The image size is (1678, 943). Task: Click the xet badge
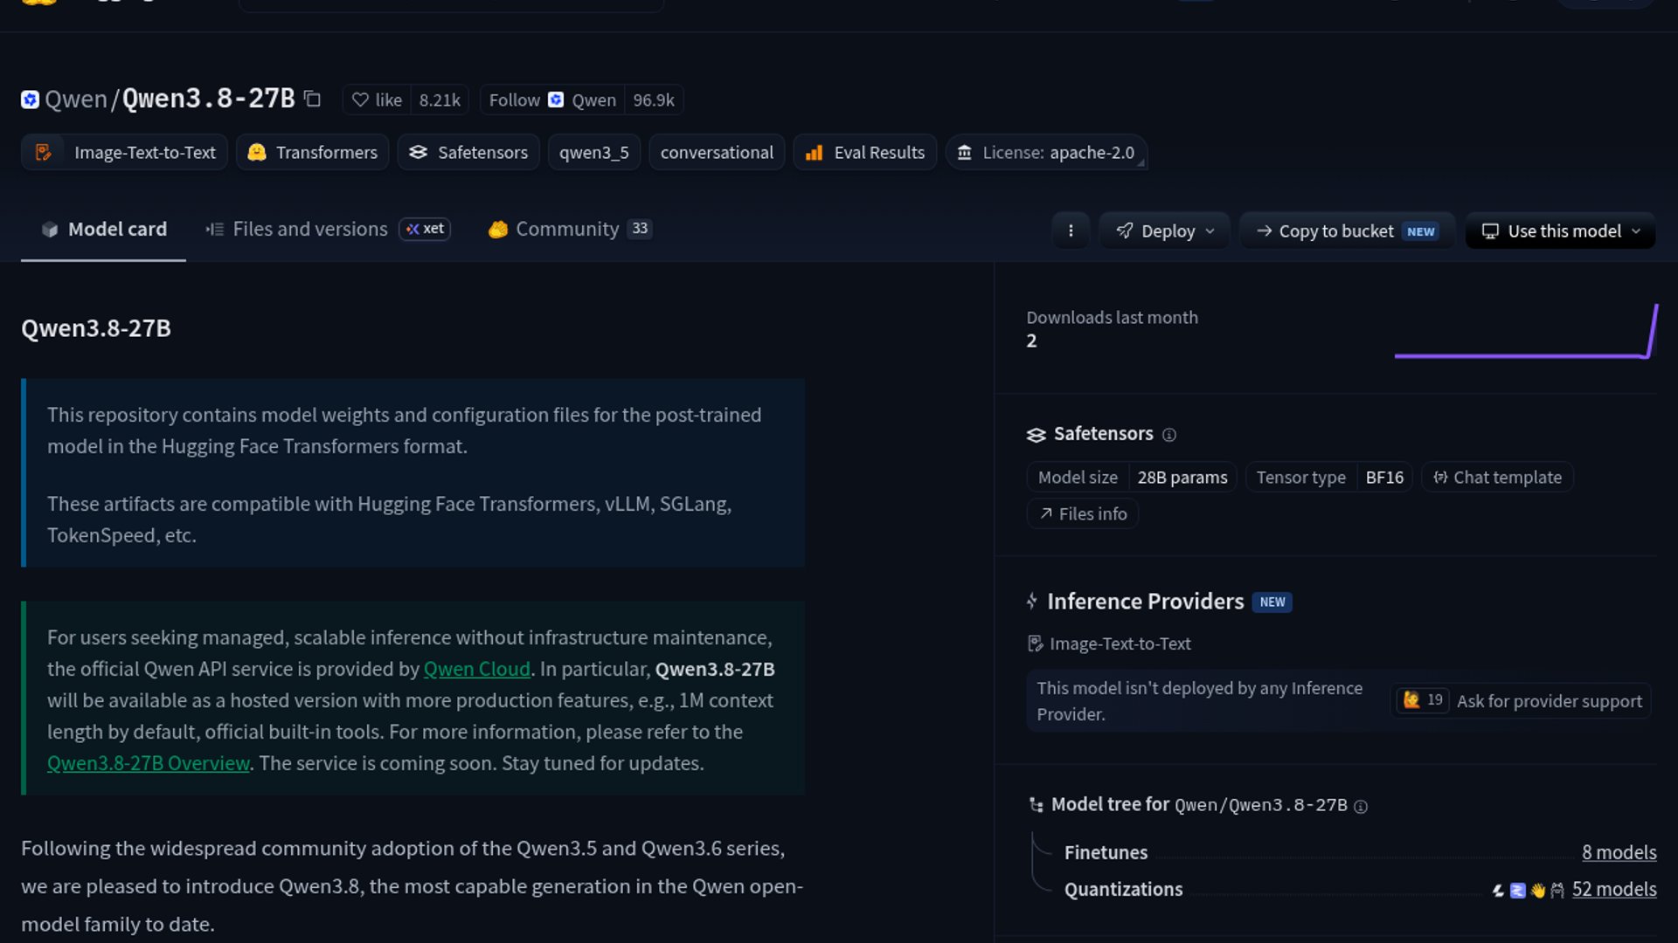pyautogui.click(x=425, y=229)
